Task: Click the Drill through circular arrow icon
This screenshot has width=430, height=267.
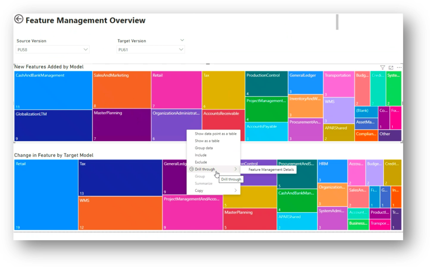Action: [191, 169]
